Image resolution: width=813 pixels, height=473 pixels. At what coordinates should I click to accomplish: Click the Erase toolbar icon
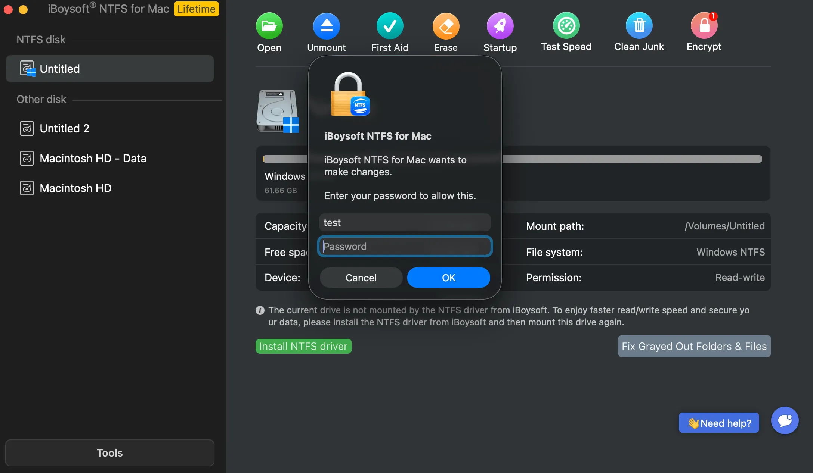[x=446, y=26]
